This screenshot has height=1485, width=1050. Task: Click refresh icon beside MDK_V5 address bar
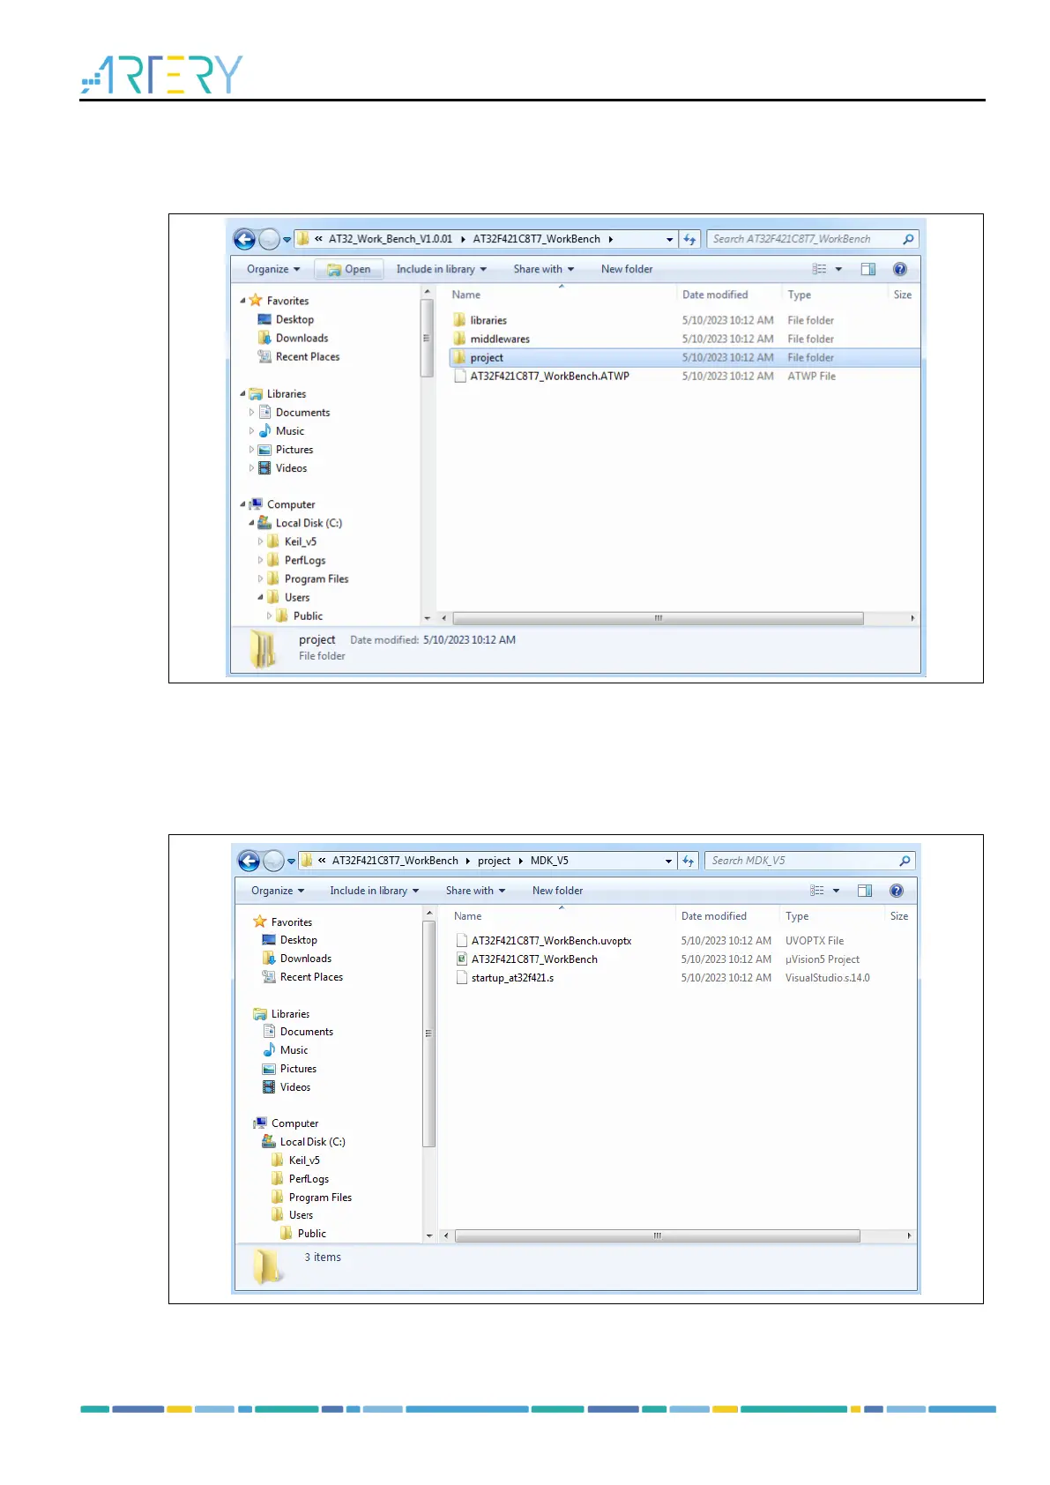pos(689,861)
